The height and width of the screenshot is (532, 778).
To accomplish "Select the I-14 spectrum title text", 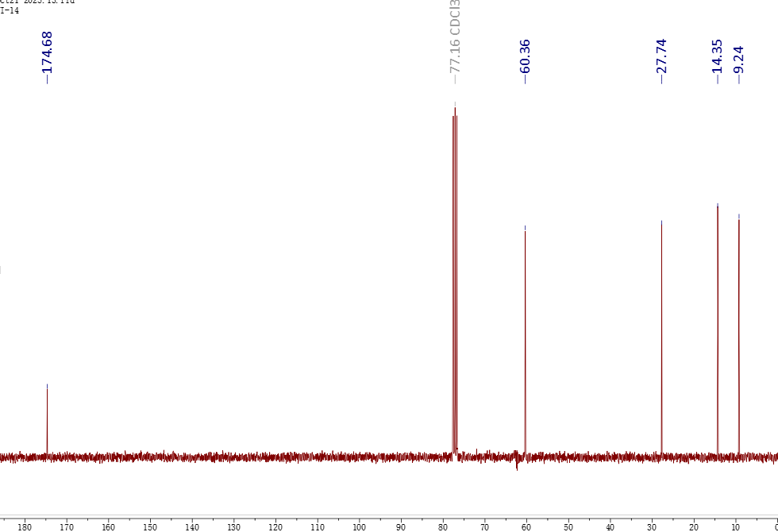I will [x=10, y=10].
